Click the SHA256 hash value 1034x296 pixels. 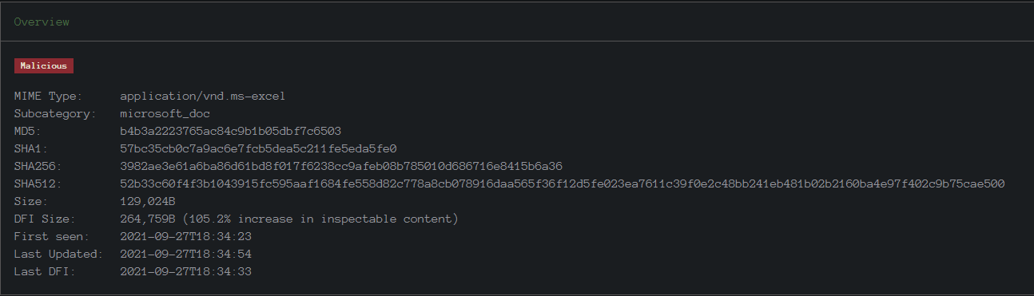pos(341,167)
